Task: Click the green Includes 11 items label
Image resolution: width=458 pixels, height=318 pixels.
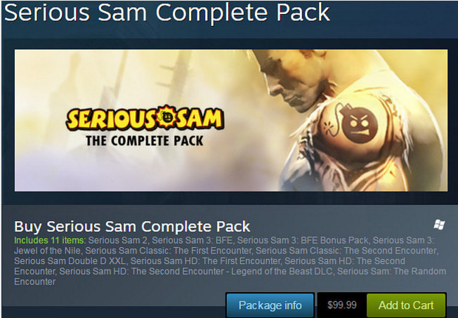Action: (x=50, y=240)
